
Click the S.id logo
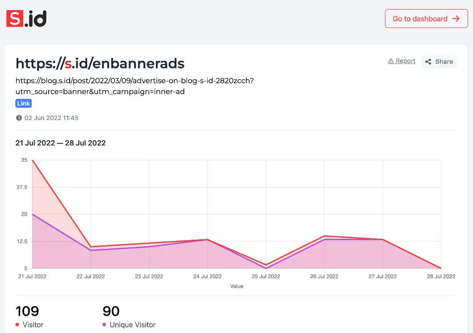(26, 18)
